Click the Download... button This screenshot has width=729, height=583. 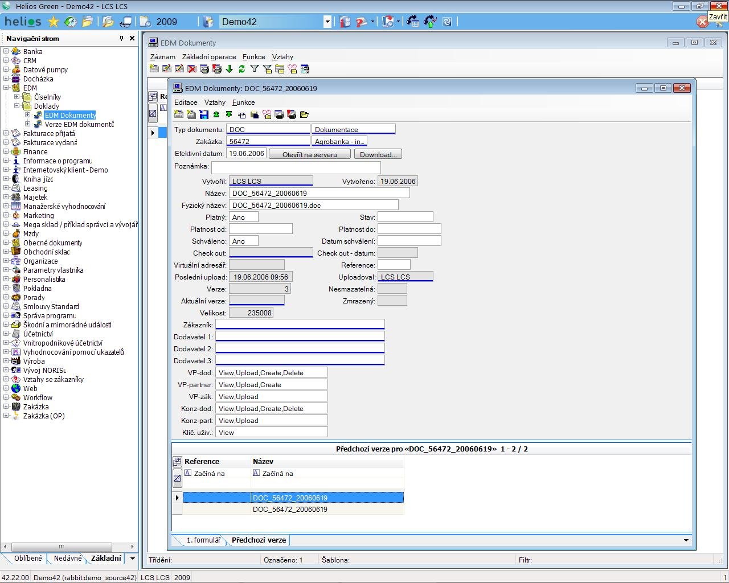[378, 154]
